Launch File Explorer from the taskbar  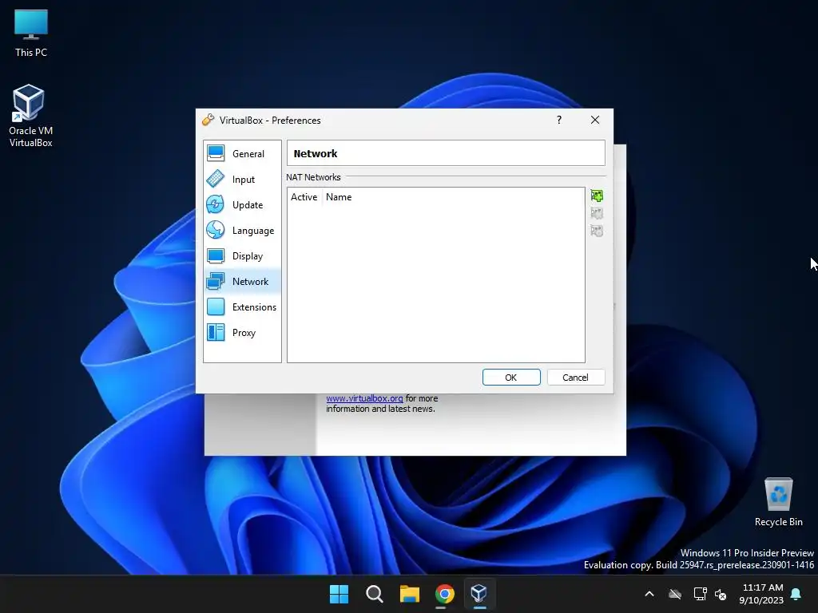[410, 594]
